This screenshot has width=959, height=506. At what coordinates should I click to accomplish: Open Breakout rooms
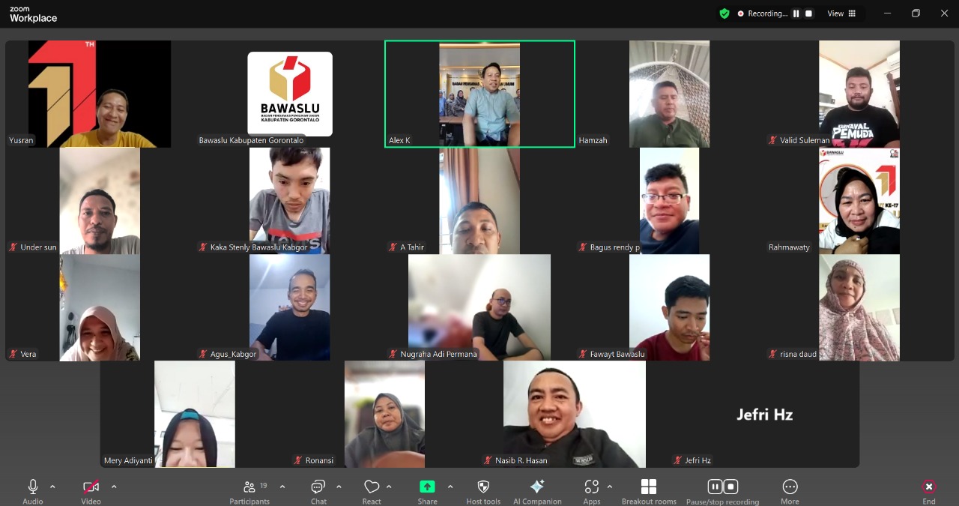point(649,487)
